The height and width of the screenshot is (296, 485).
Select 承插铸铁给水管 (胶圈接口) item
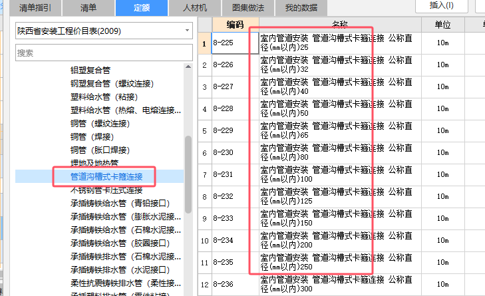tap(120, 243)
